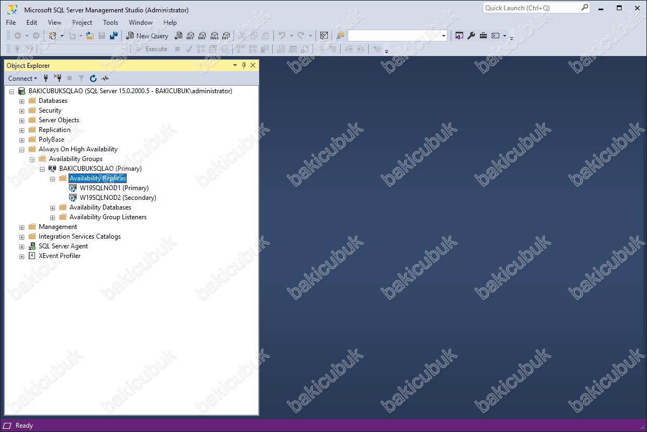Click the toolbar overflow options arrow after command window

(x=512, y=37)
